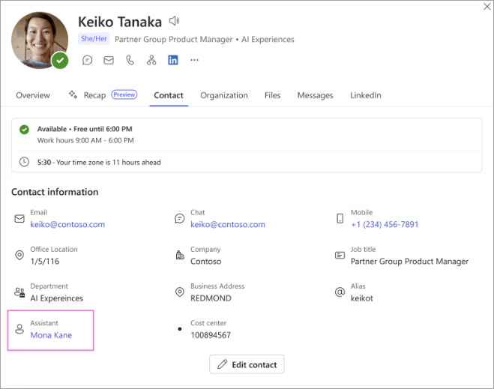Select the alias value keikot
This screenshot has height=389, width=494.
pos(361,298)
